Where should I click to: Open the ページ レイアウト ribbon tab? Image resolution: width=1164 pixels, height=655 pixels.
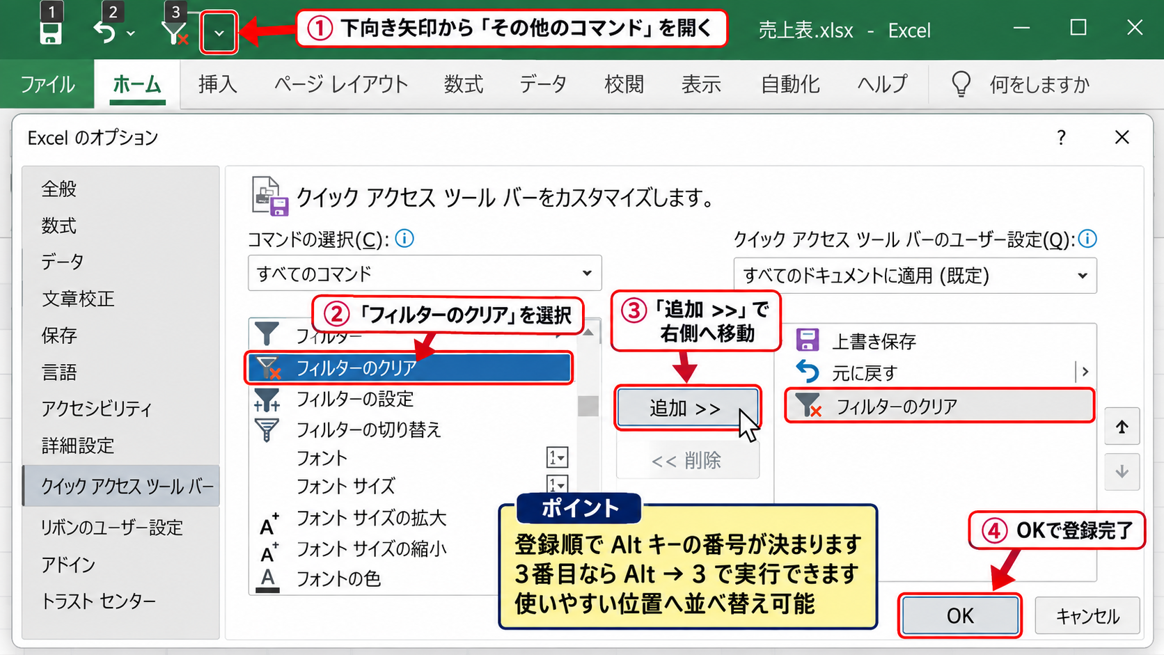point(340,84)
